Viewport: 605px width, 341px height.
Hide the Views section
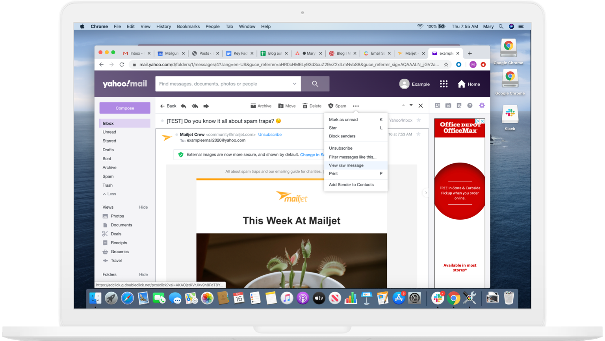[143, 207]
